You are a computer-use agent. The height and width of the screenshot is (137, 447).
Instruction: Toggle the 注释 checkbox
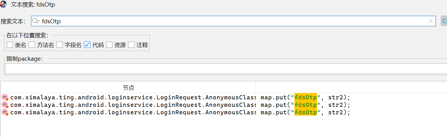pos(131,45)
